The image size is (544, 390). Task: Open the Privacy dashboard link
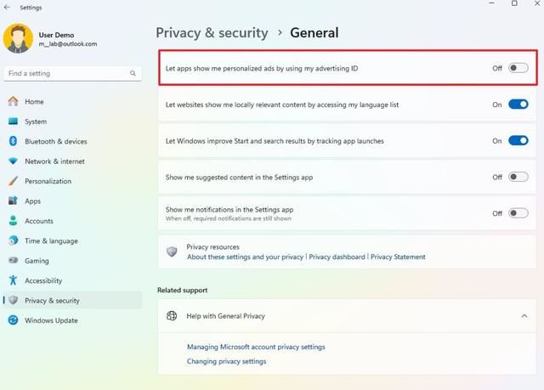pyautogui.click(x=337, y=257)
